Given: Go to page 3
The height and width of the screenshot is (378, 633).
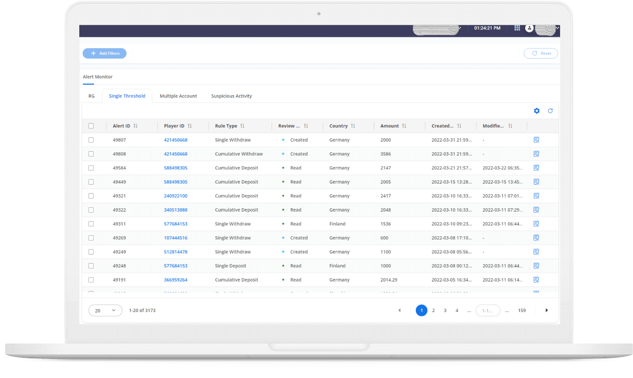Looking at the screenshot, I should point(445,311).
